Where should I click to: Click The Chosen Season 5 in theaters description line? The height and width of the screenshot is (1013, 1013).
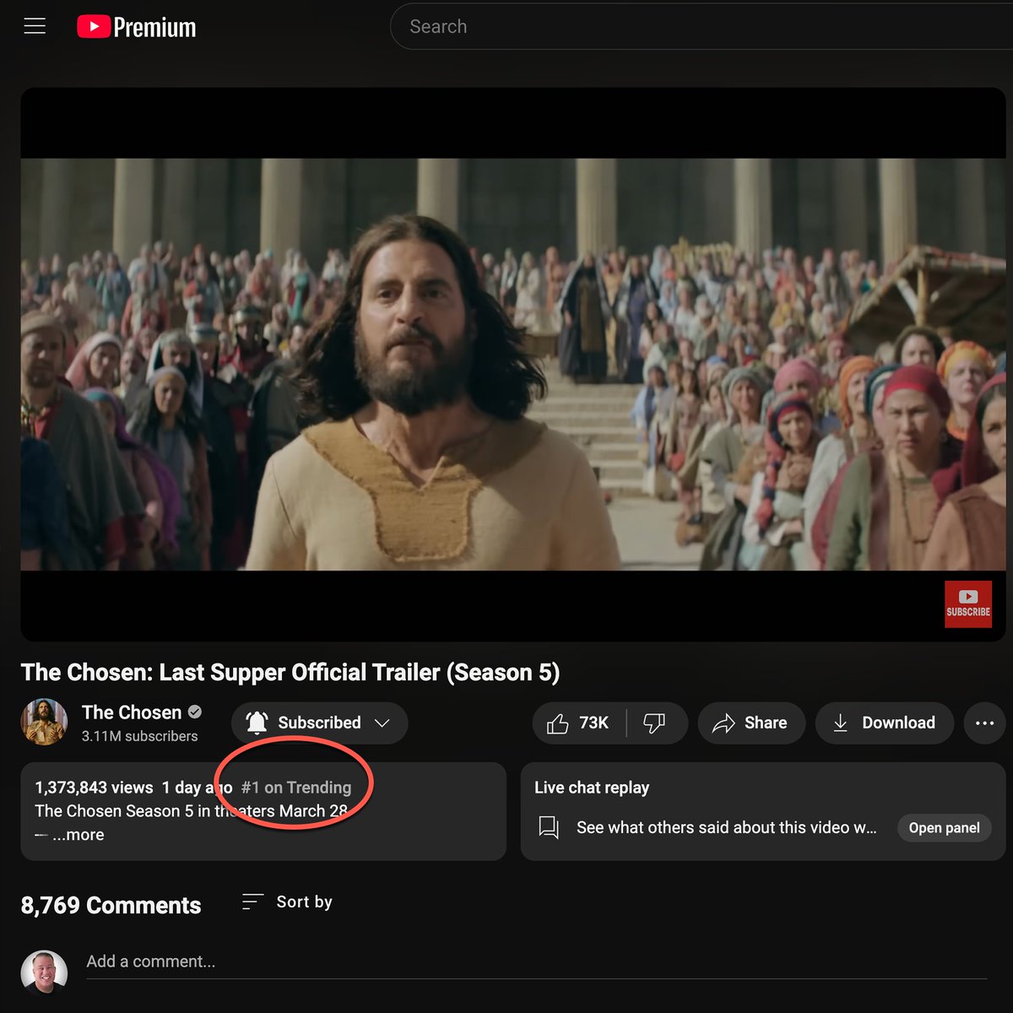tap(192, 811)
